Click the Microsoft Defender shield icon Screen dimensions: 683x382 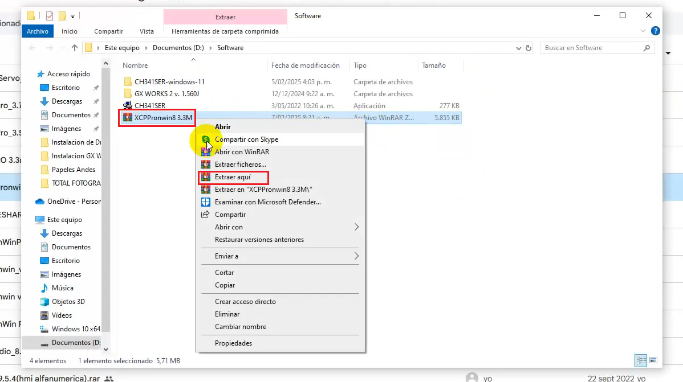tap(205, 202)
